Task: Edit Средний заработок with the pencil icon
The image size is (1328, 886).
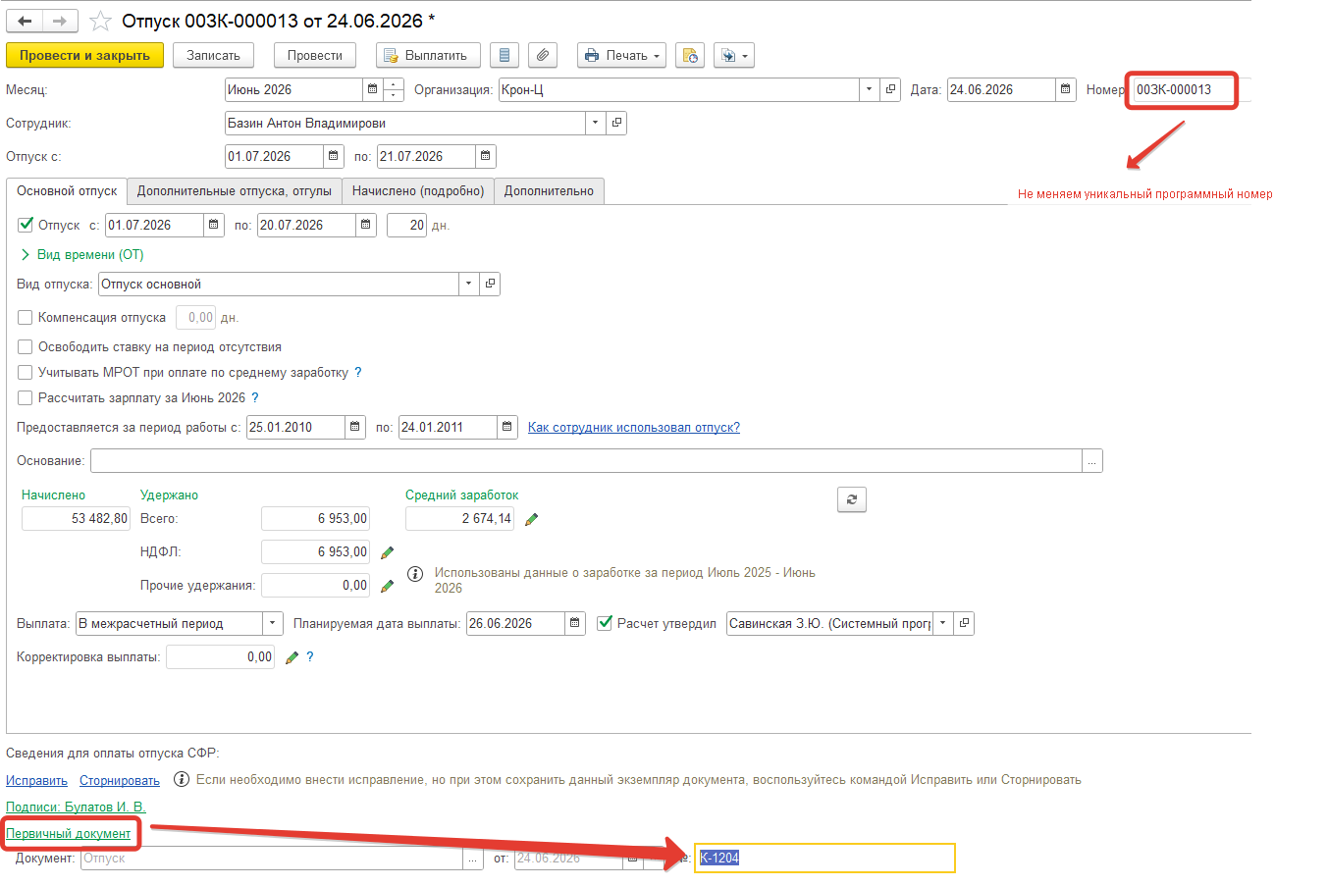Action: (532, 519)
